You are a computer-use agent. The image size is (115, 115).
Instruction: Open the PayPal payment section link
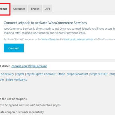click(20, 74)
